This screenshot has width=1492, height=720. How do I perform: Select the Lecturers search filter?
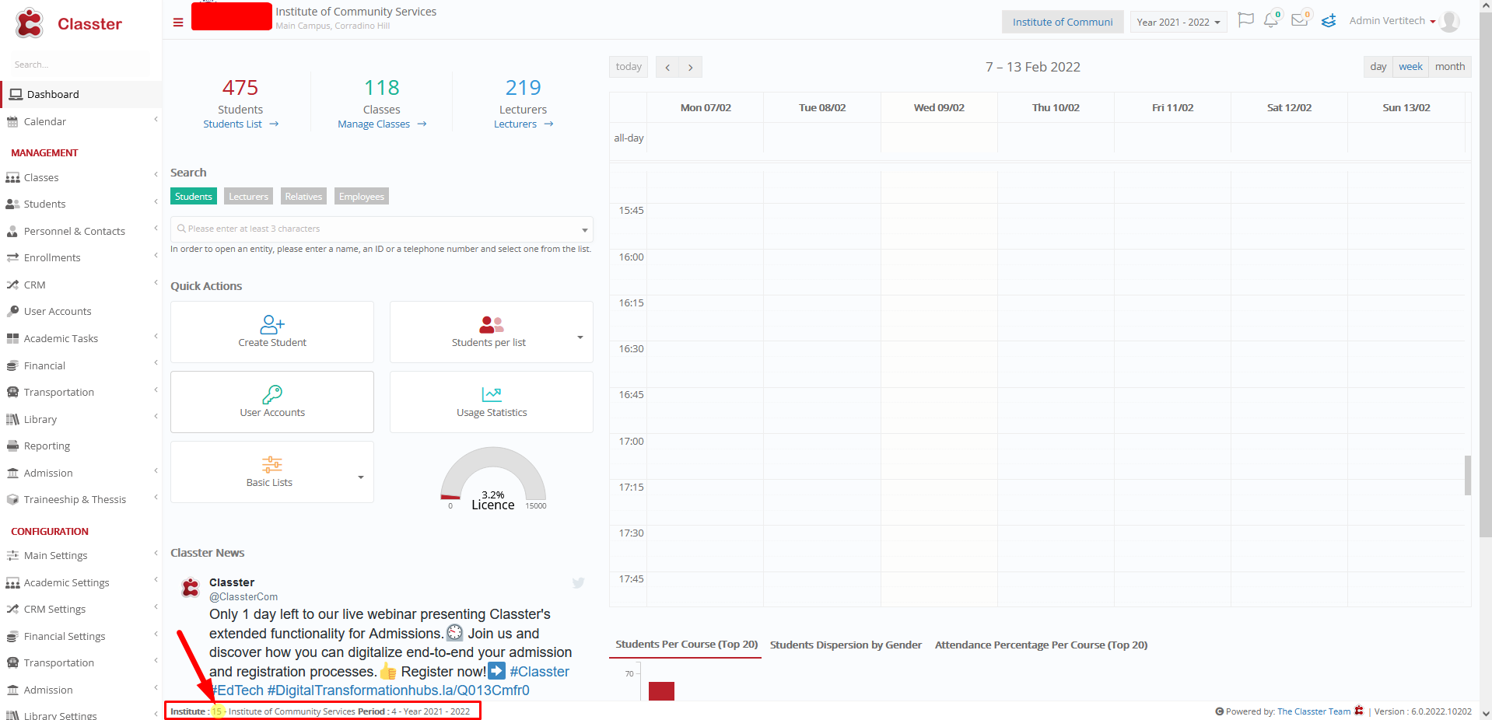(x=248, y=197)
